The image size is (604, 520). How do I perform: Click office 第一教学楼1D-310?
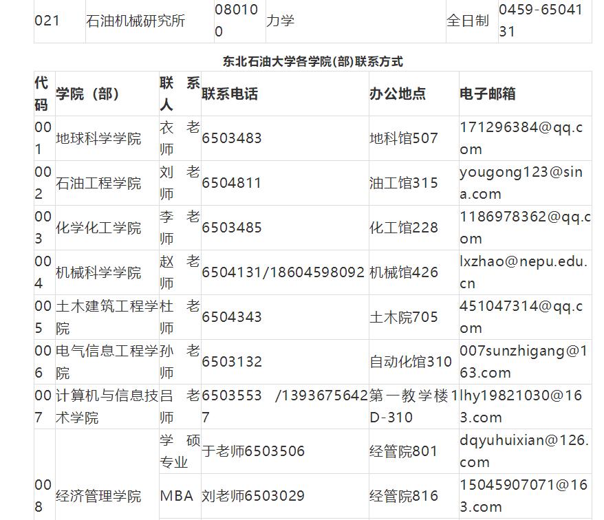point(413,407)
